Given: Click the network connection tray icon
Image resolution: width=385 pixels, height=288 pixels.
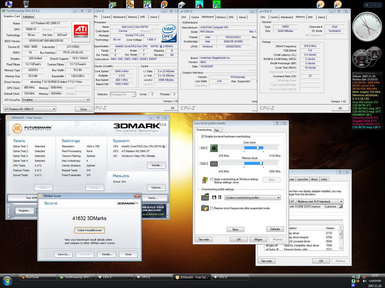Looking at the screenshot, I should (x=365, y=276).
